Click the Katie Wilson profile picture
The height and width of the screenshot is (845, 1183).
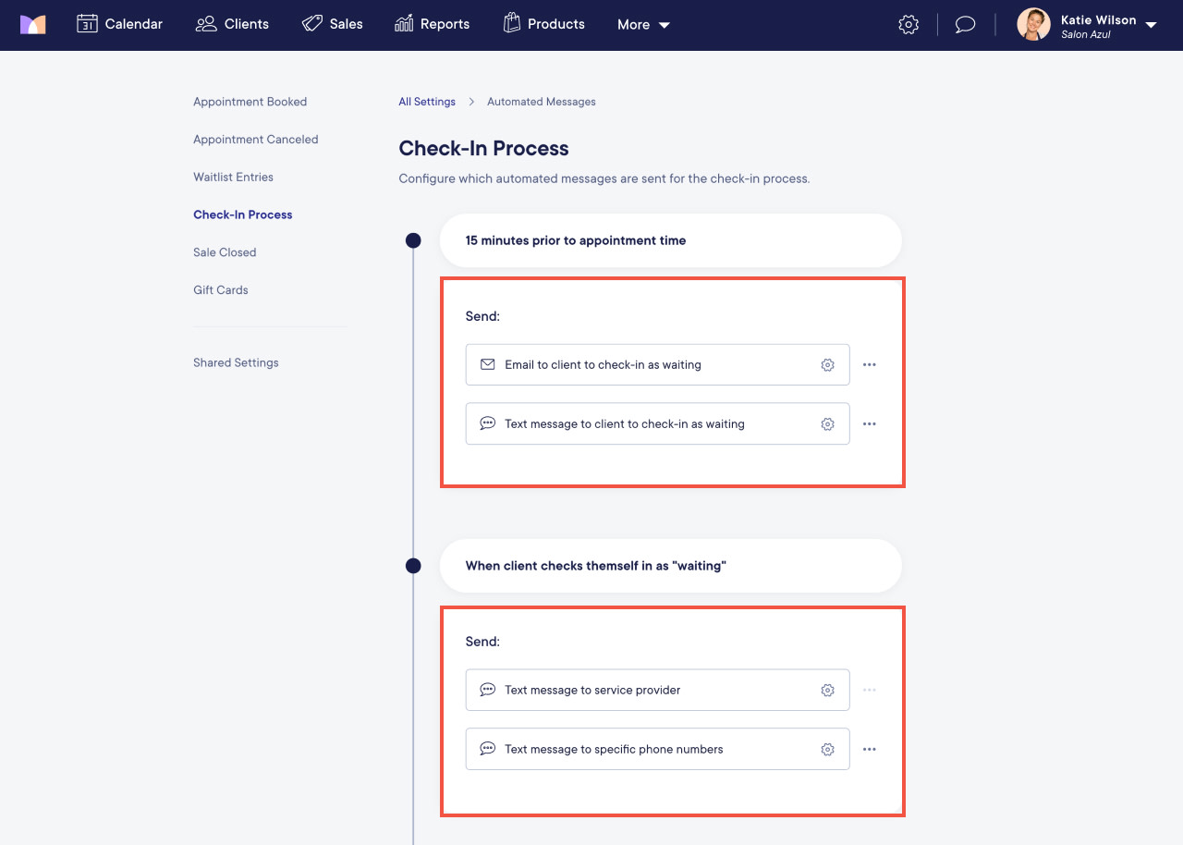(x=1033, y=24)
